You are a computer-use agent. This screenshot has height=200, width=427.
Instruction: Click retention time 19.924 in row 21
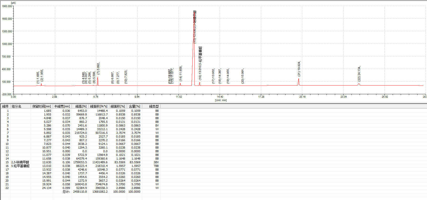tap(47, 184)
